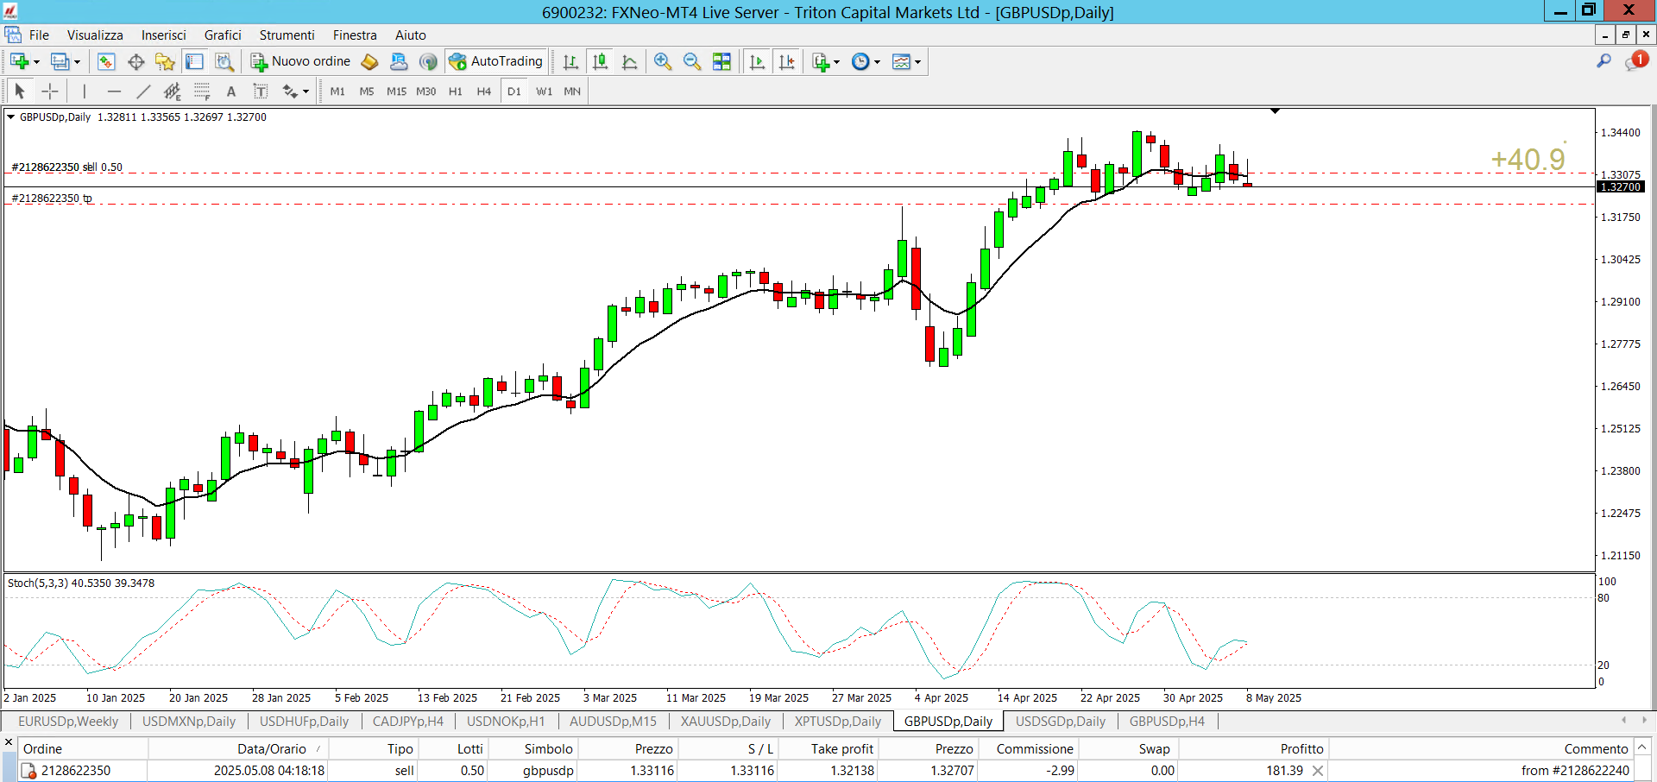This screenshot has width=1657, height=782.
Task: Switch chart to line chart icon
Action: [x=629, y=61]
